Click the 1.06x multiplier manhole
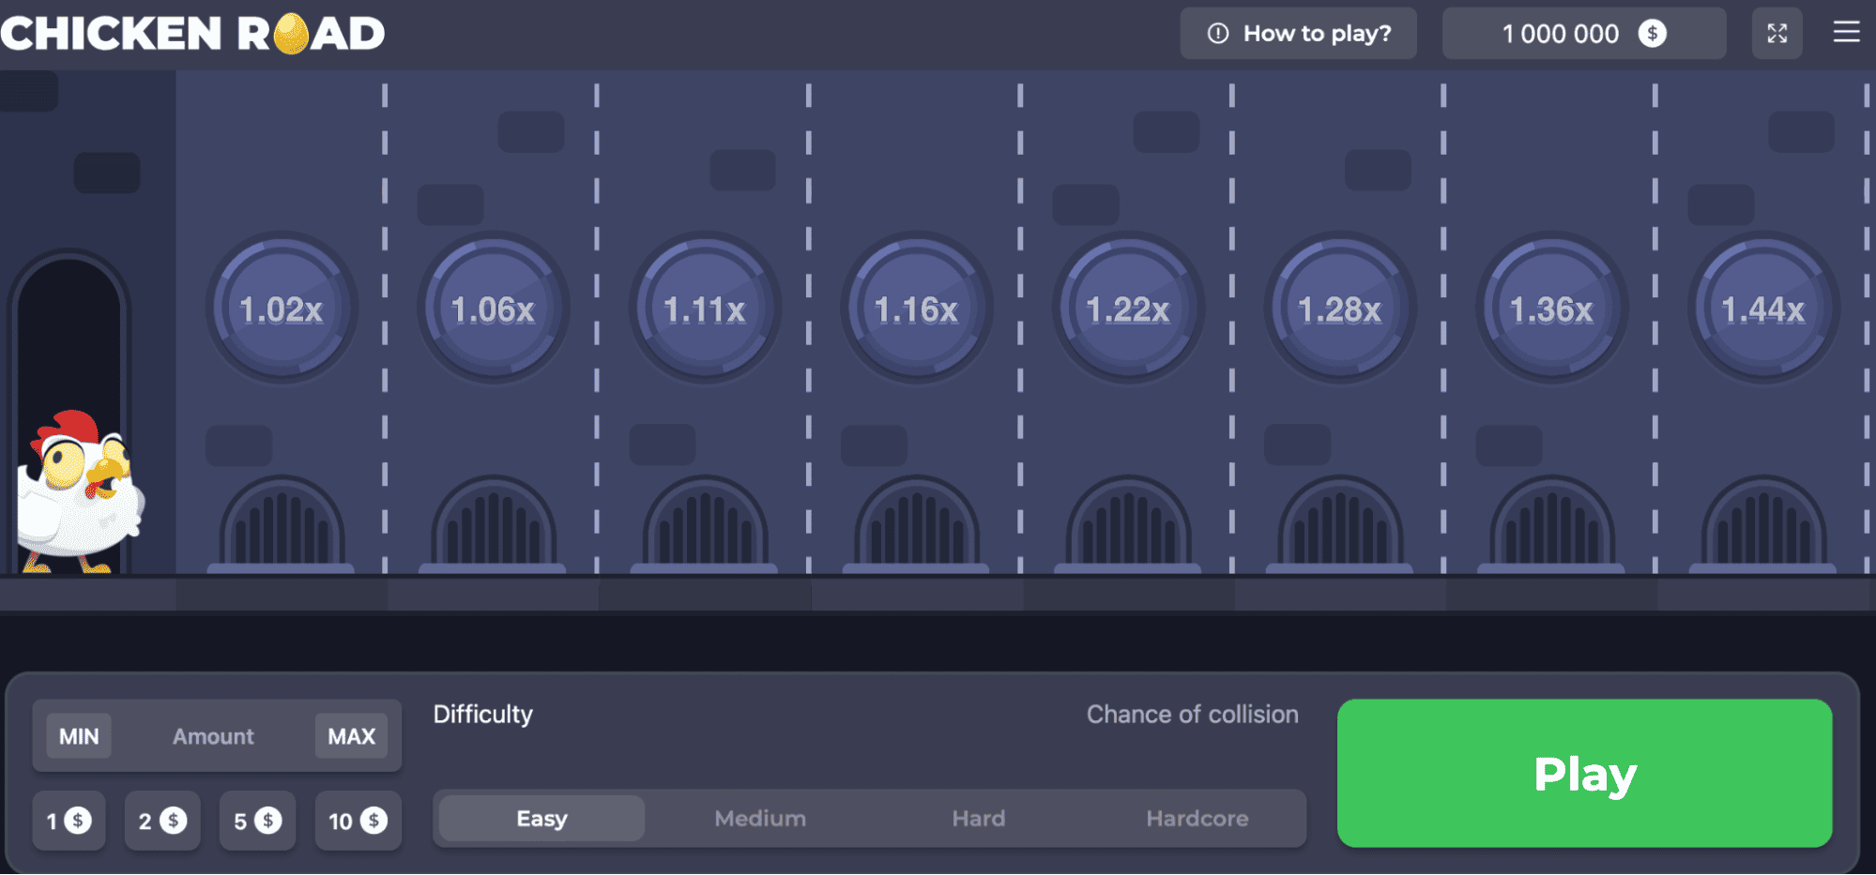 pos(494,309)
